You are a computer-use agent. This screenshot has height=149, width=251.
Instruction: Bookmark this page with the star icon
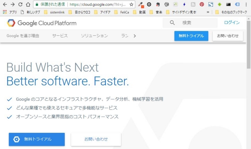click(x=131, y=4)
